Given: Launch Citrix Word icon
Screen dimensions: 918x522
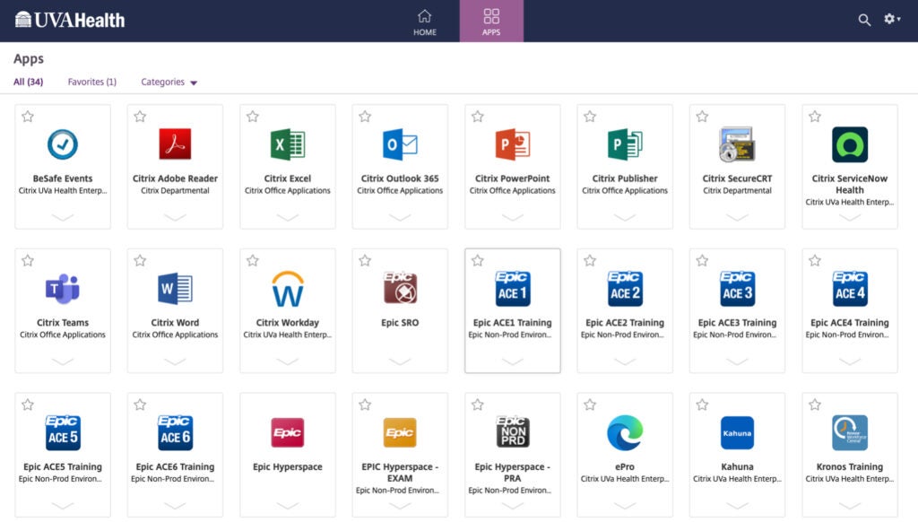Looking at the screenshot, I should pyautogui.click(x=175, y=288).
